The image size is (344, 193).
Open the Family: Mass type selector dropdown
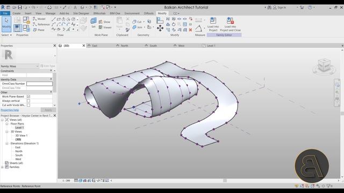click(19, 66)
